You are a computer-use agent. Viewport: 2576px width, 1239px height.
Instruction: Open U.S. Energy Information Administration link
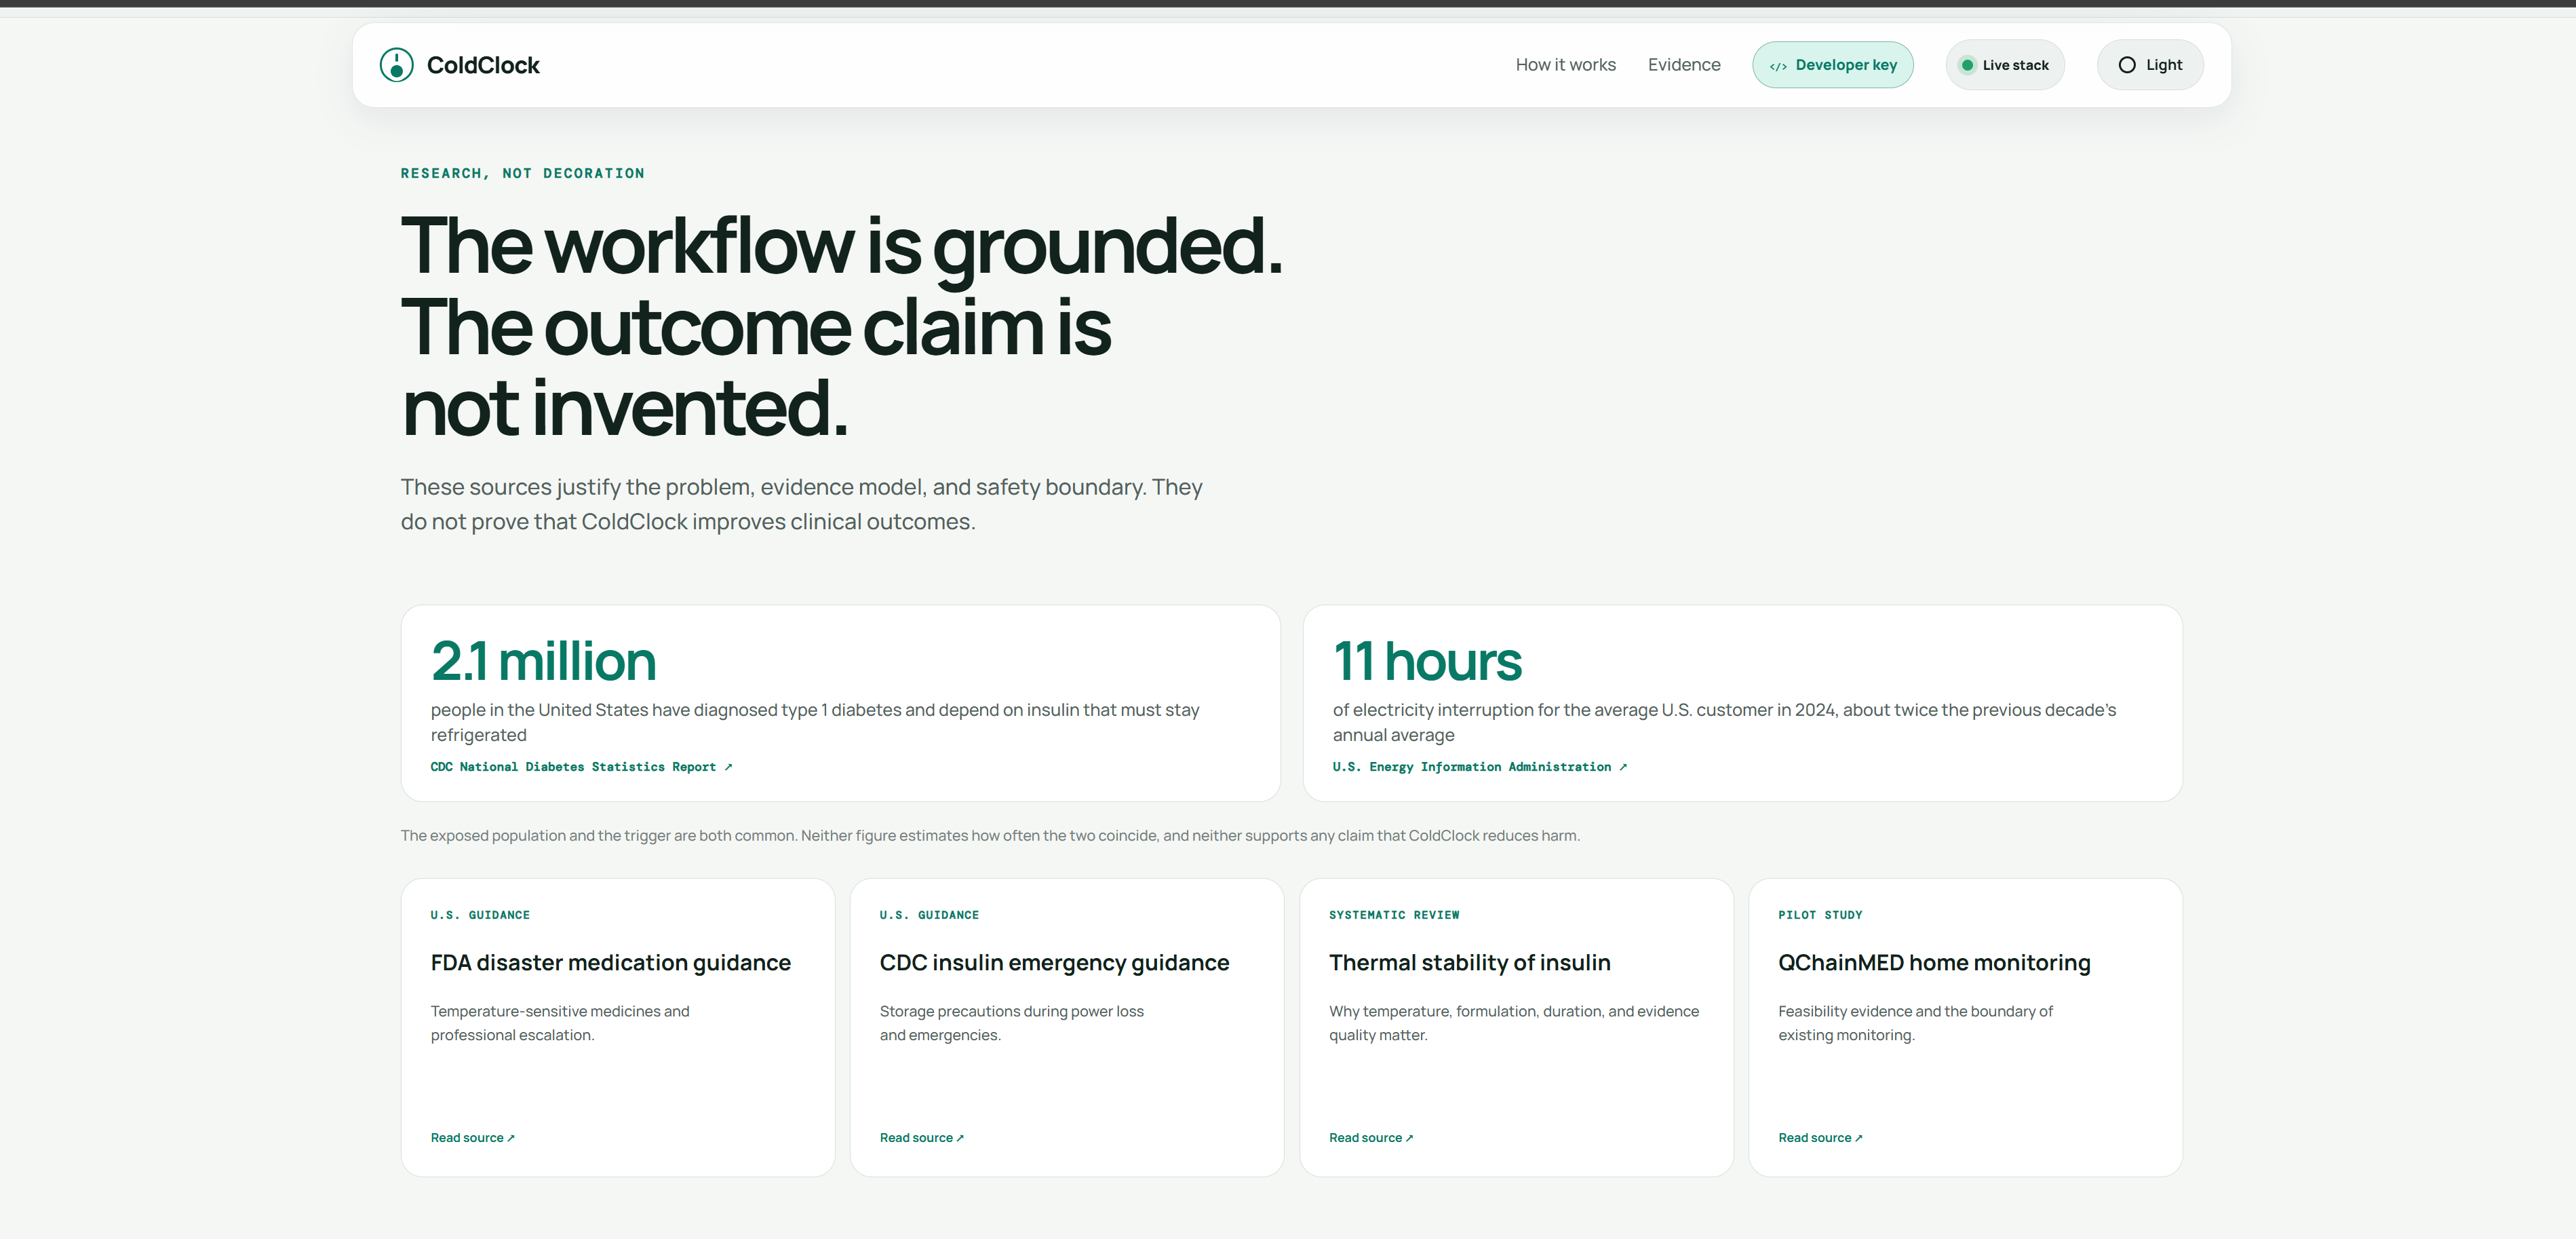[x=1479, y=767]
